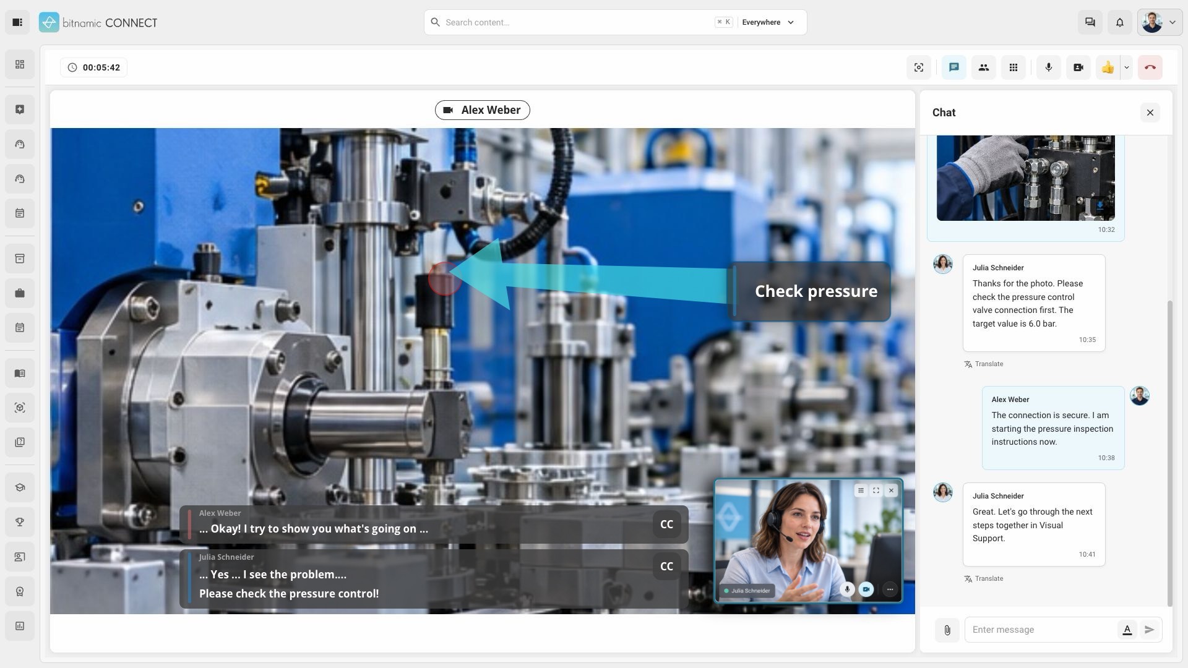Click Translate under the 10:35 message

[x=984, y=364]
